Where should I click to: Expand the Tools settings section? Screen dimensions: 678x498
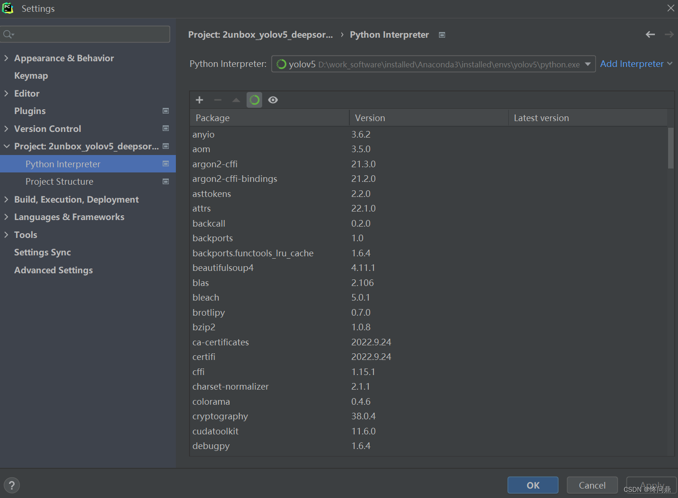click(6, 235)
